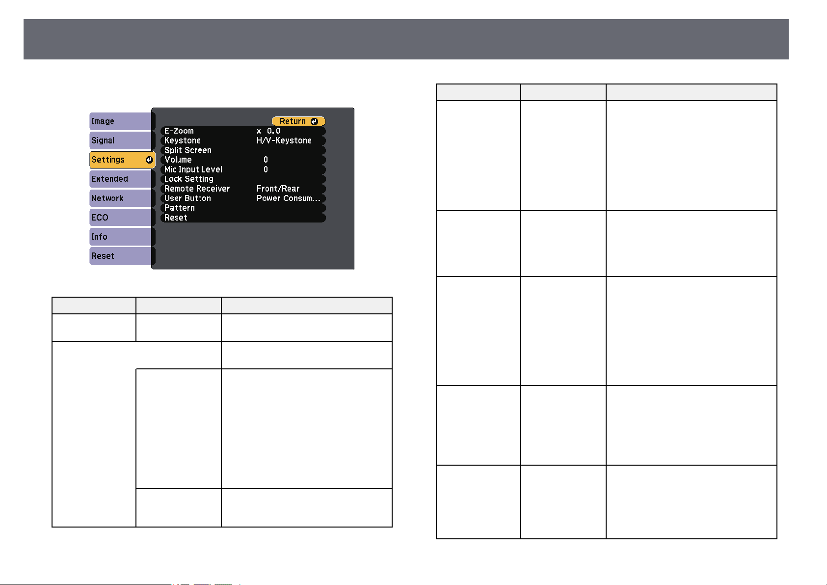Select the Volume setting

click(243, 160)
